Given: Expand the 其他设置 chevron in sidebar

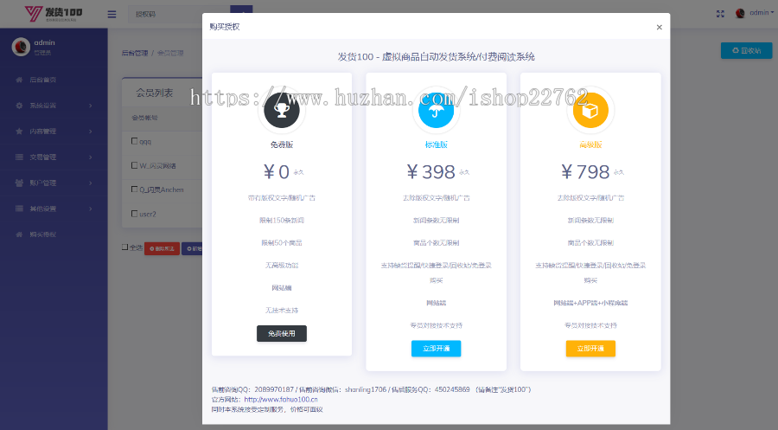Looking at the screenshot, I should point(90,209).
